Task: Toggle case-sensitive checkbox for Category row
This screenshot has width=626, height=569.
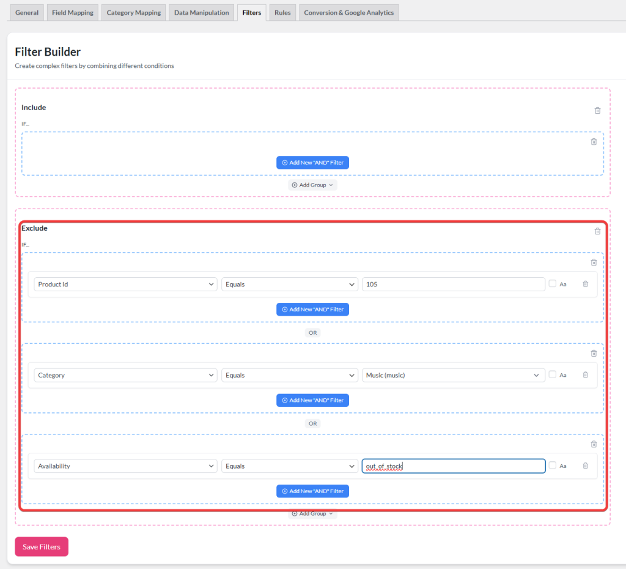Action: click(x=553, y=375)
